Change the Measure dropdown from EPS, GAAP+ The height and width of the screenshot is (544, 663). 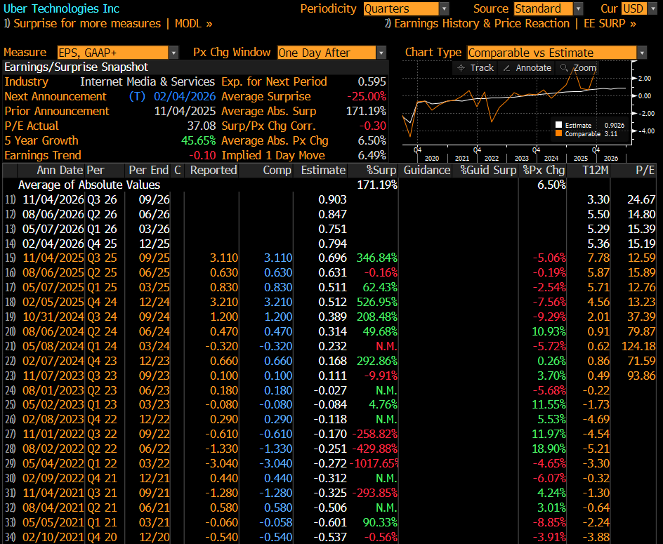114,53
